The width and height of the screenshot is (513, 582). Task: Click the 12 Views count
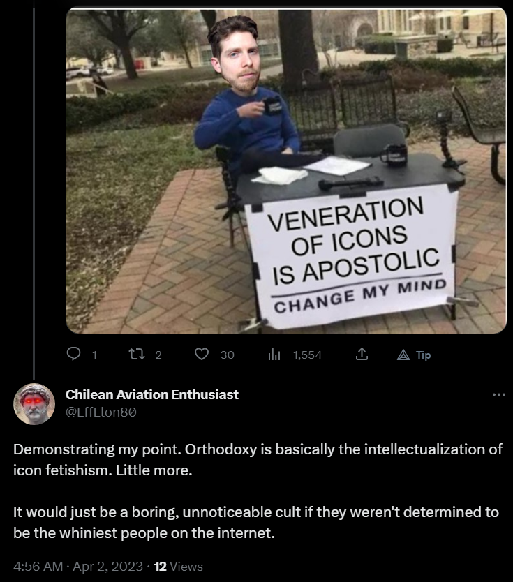[x=178, y=565]
